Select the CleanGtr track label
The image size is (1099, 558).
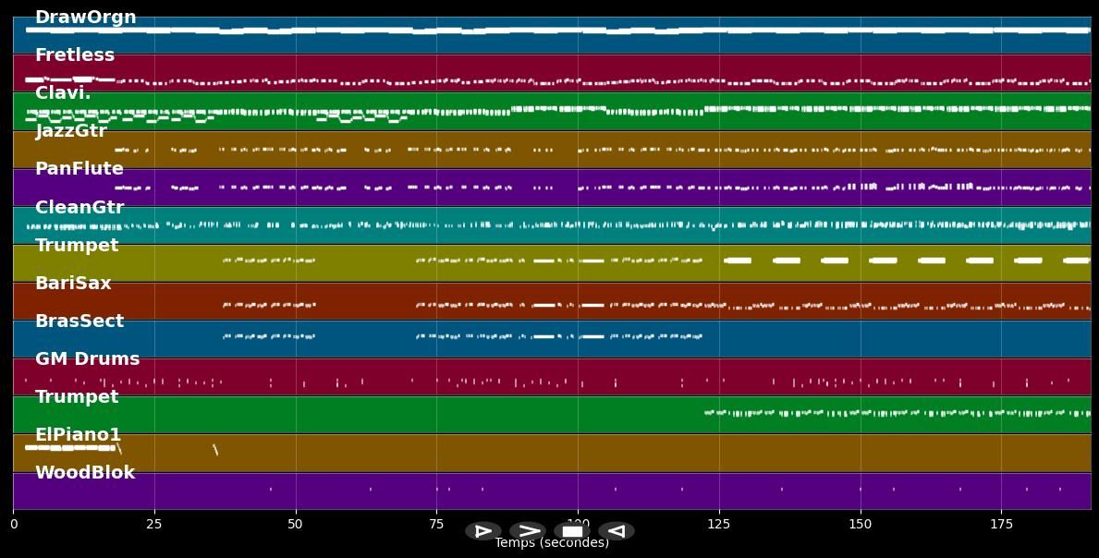pyautogui.click(x=79, y=208)
